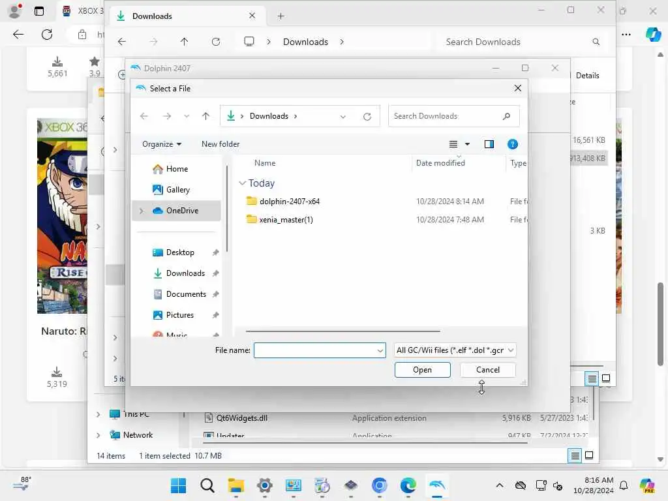Click Search Downloads box in Explorer window
668x501 pixels.
(x=522, y=42)
